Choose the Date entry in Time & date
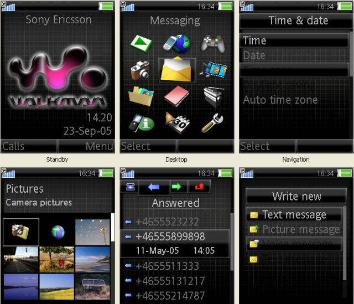354x304 pixels. 294,55
